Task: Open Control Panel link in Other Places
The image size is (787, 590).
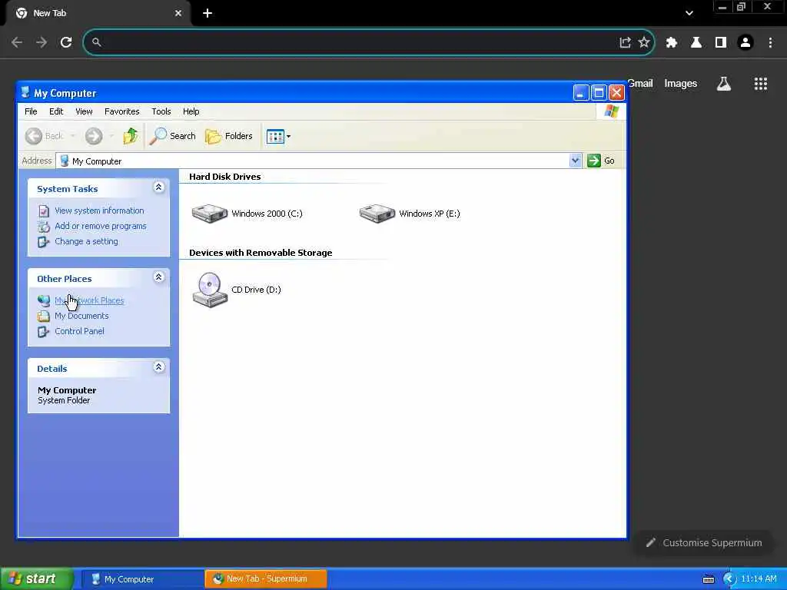Action: 79,331
